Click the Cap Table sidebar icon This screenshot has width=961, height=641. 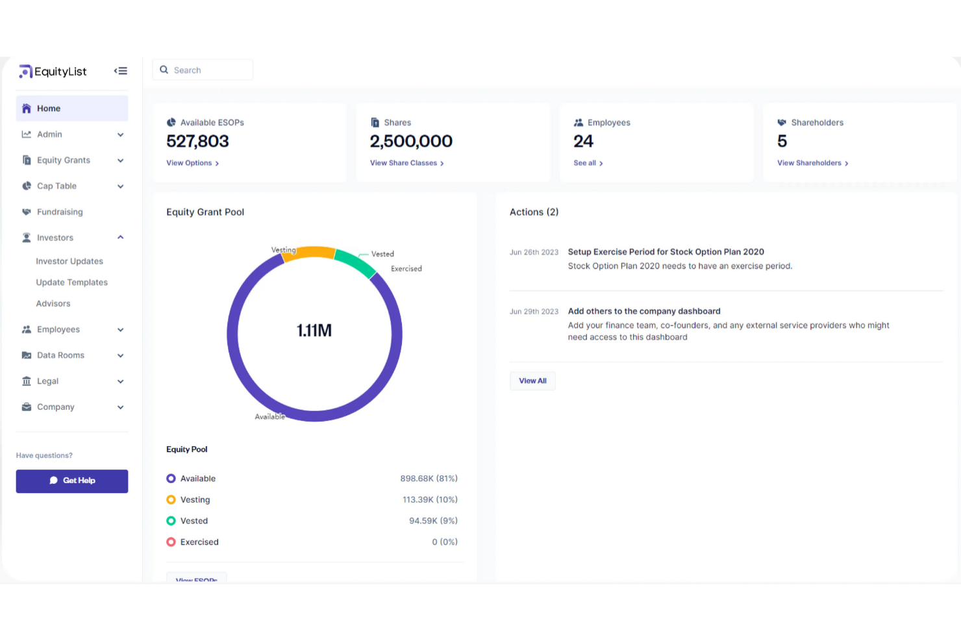coord(27,186)
